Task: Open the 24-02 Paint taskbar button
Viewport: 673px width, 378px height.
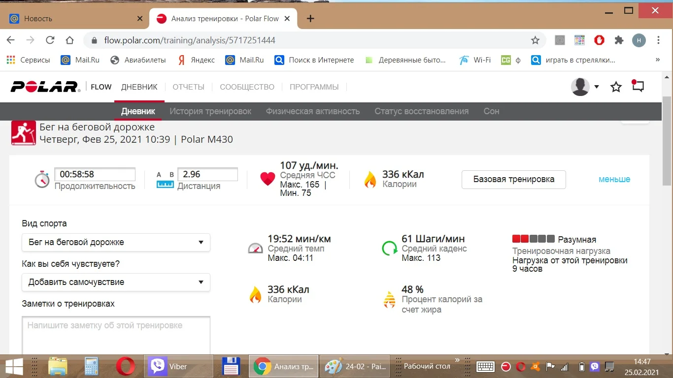Action: tap(356, 366)
